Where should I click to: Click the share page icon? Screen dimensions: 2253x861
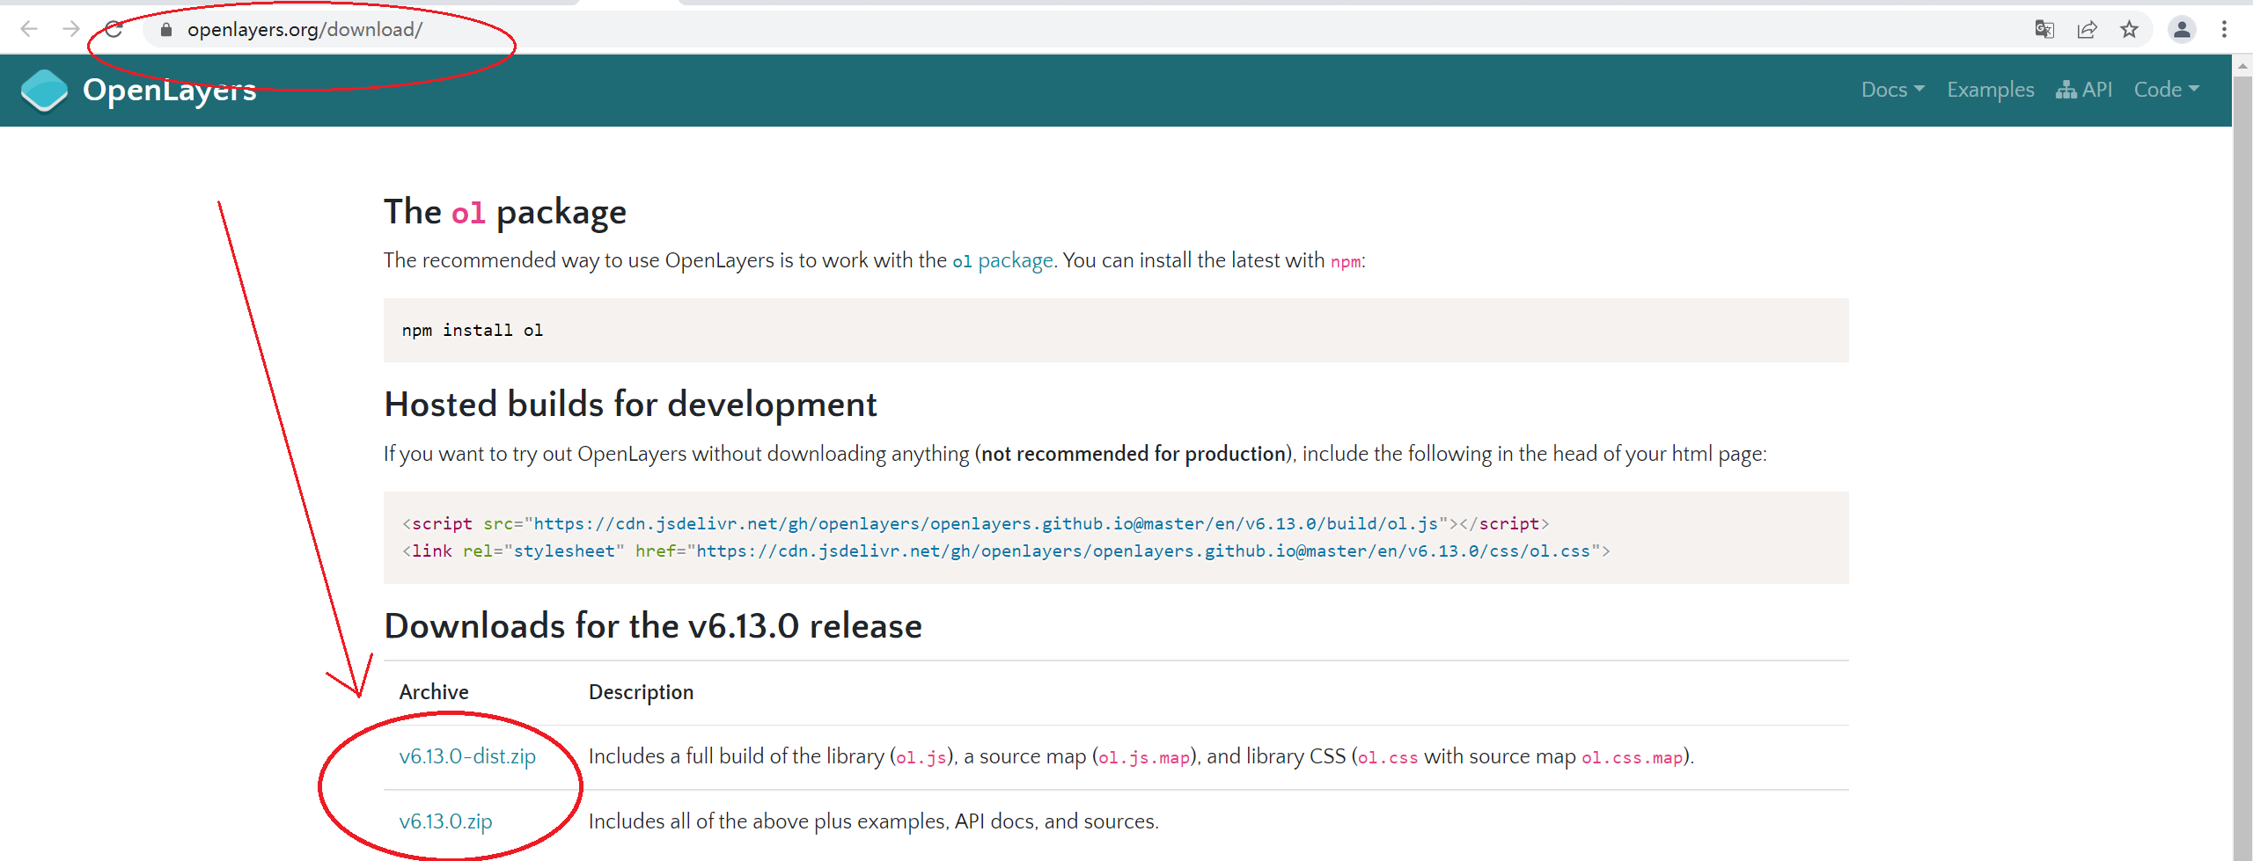pos(2087,29)
